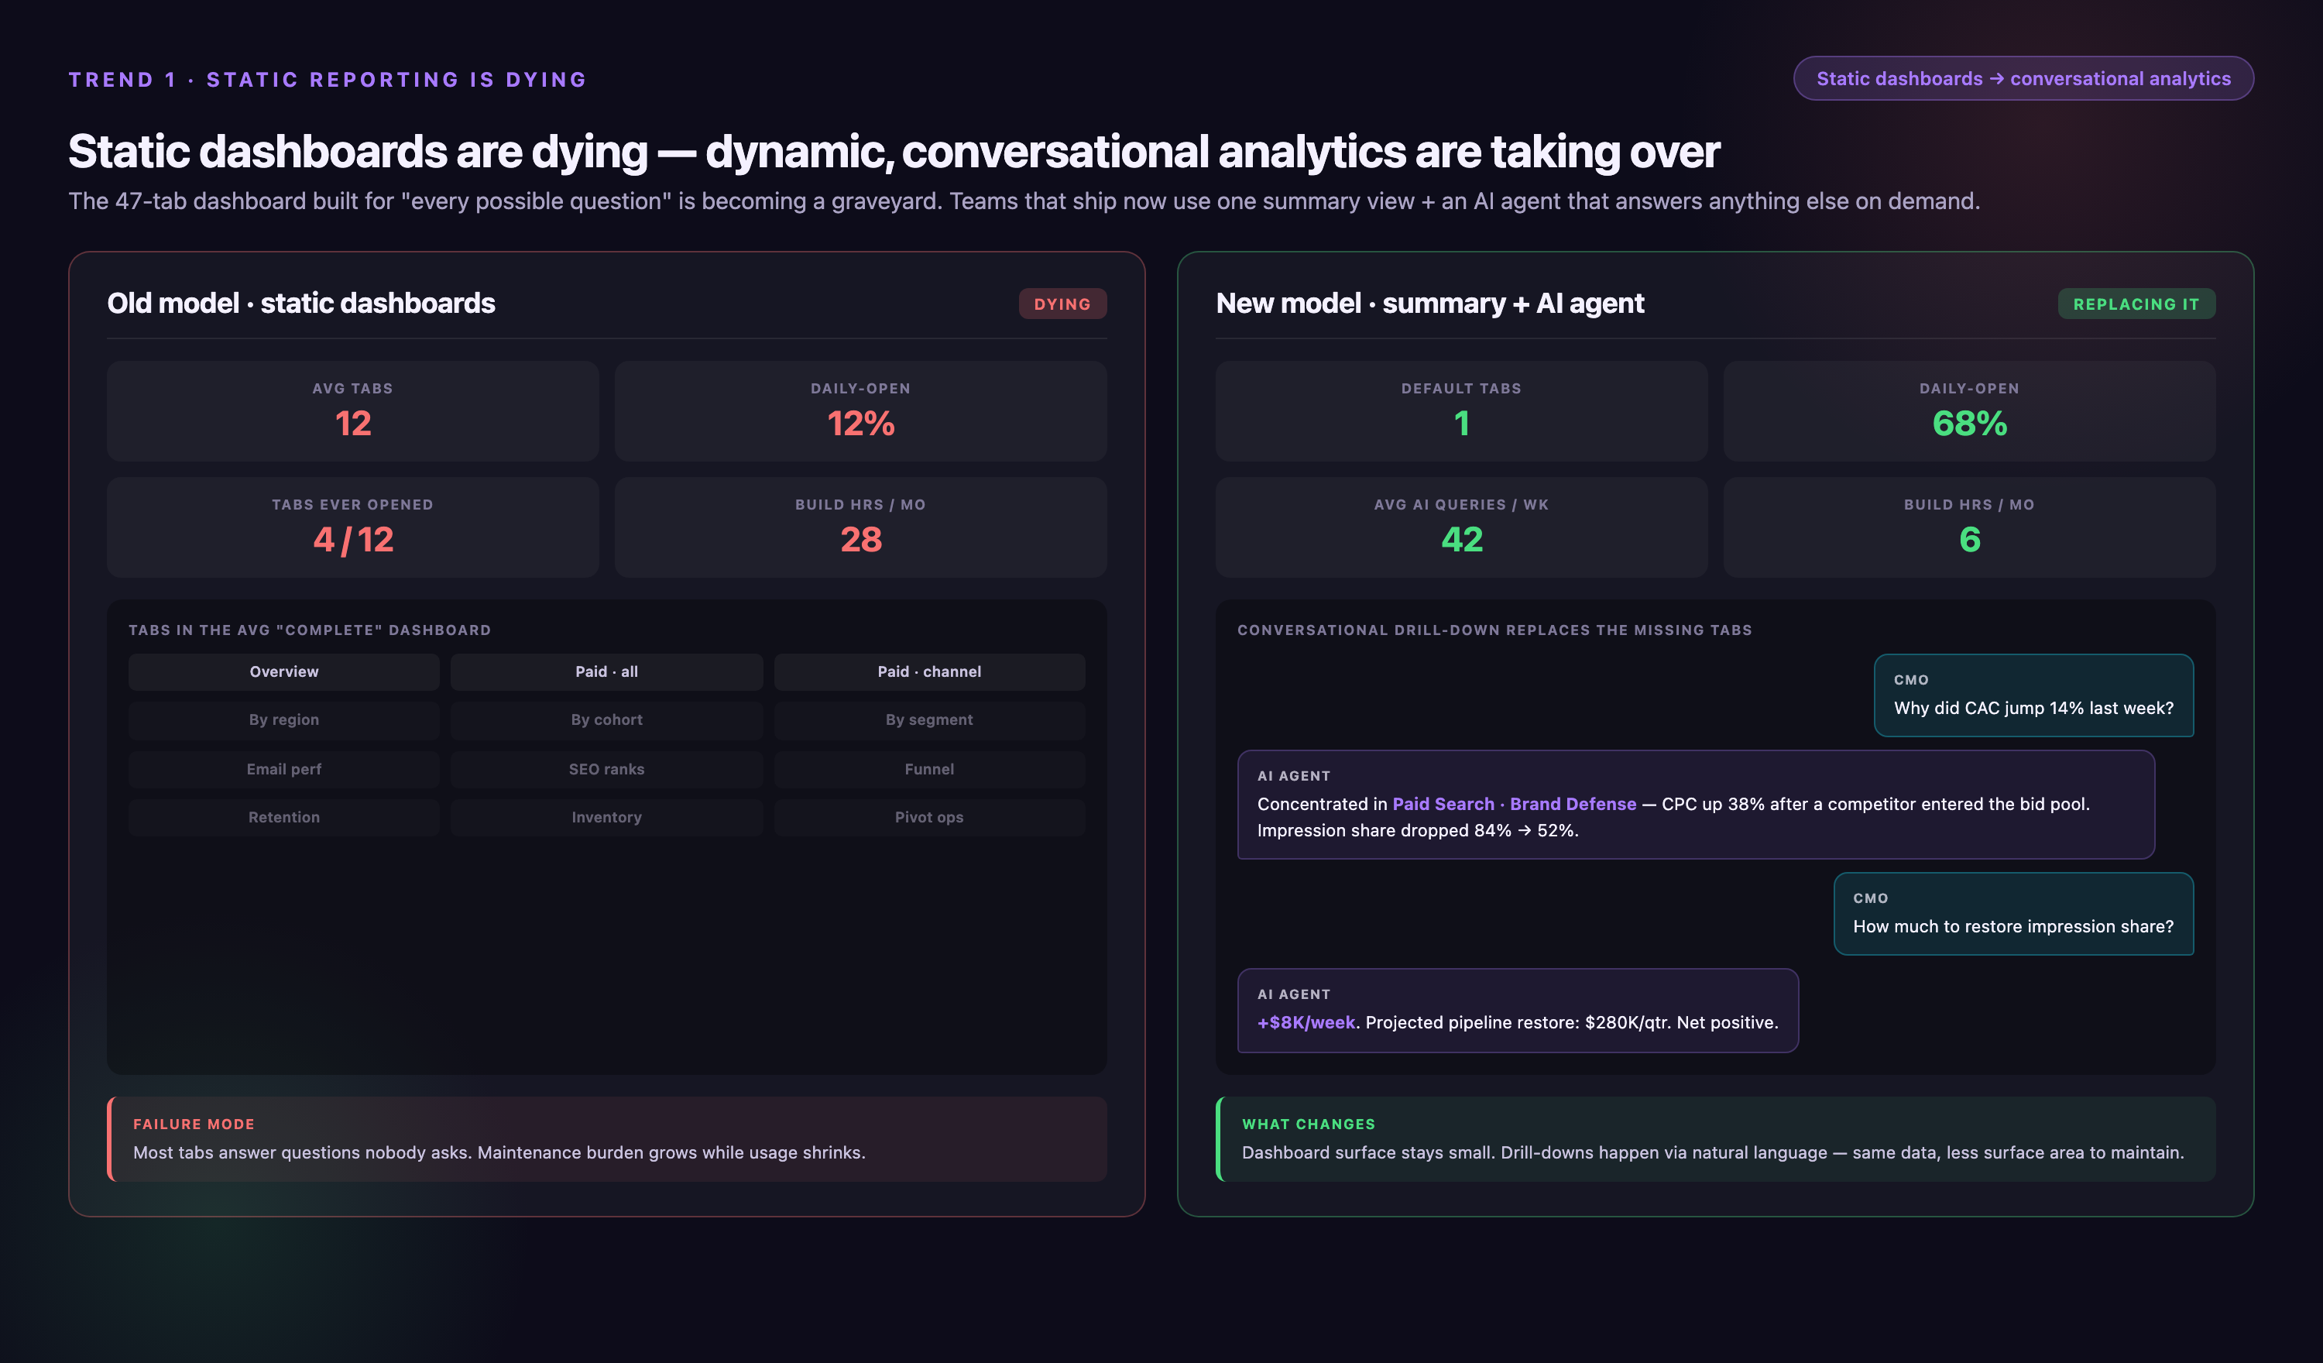Viewport: 2323px width, 1363px height.
Task: Click the DEFAULT TABS 1 stat card
Action: pyautogui.click(x=1461, y=410)
